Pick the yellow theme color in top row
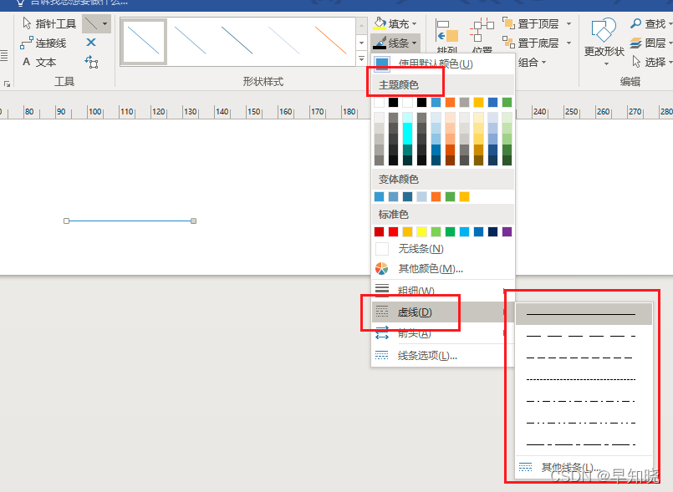This screenshot has width=673, height=492. pos(478,102)
